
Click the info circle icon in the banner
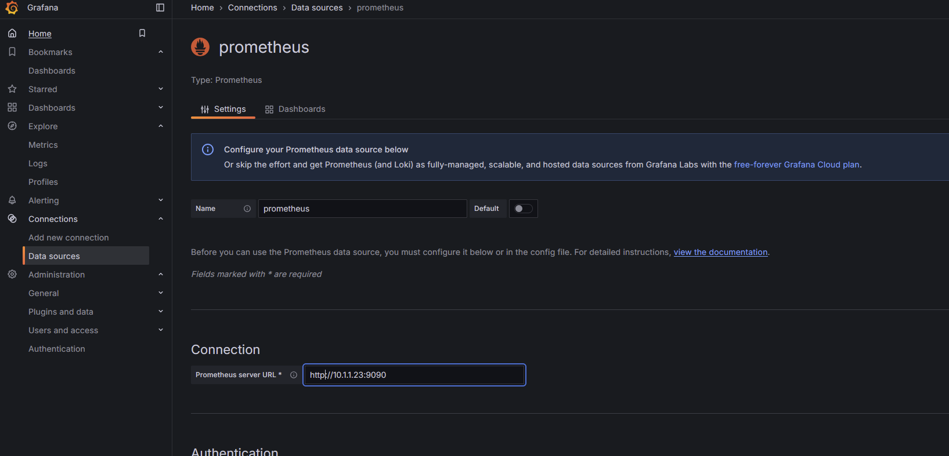[x=208, y=149]
